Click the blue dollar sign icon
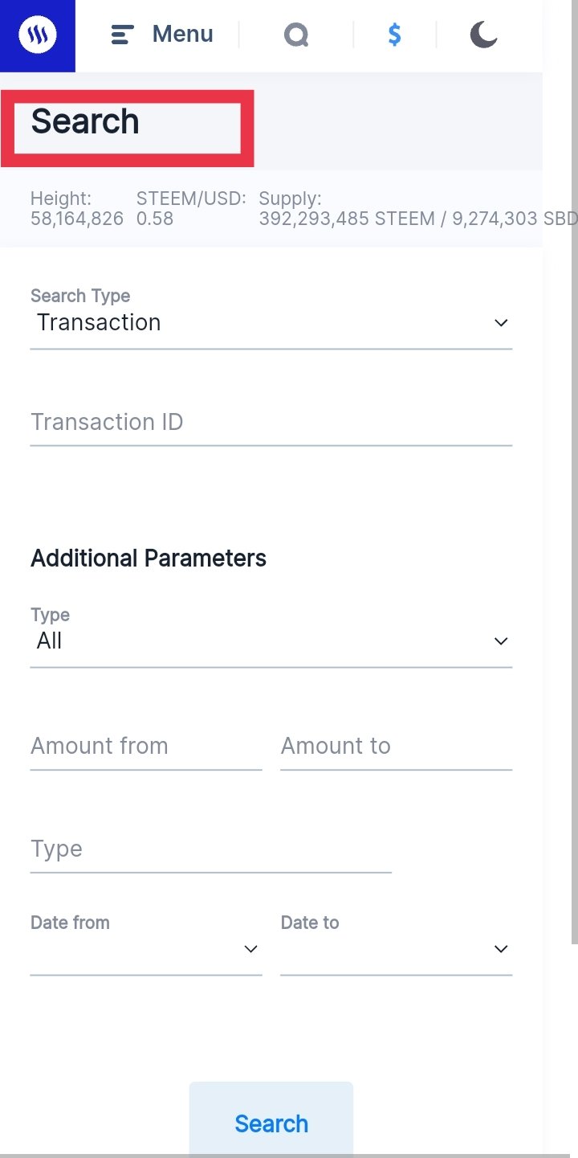This screenshot has width=578, height=1158. pos(394,35)
